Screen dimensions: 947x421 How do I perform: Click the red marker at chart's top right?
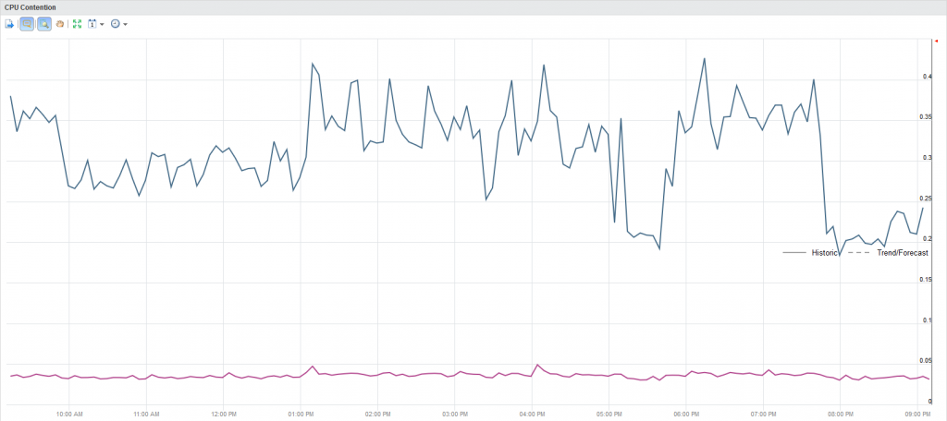(937, 41)
